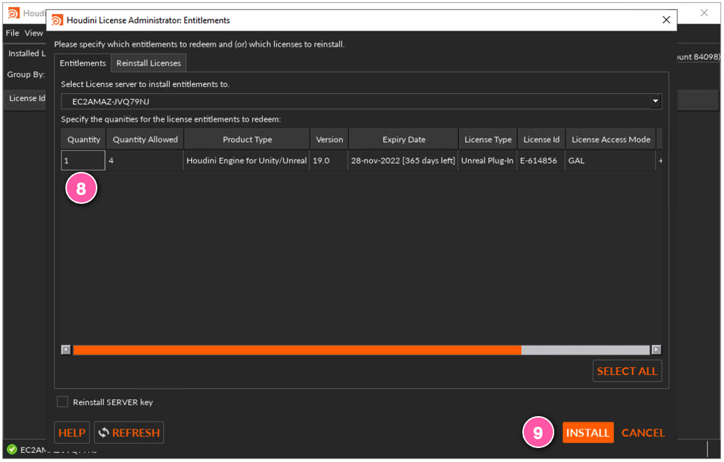Close the main Houdini License Administrator window
This screenshot has width=724, height=462.
click(x=704, y=13)
